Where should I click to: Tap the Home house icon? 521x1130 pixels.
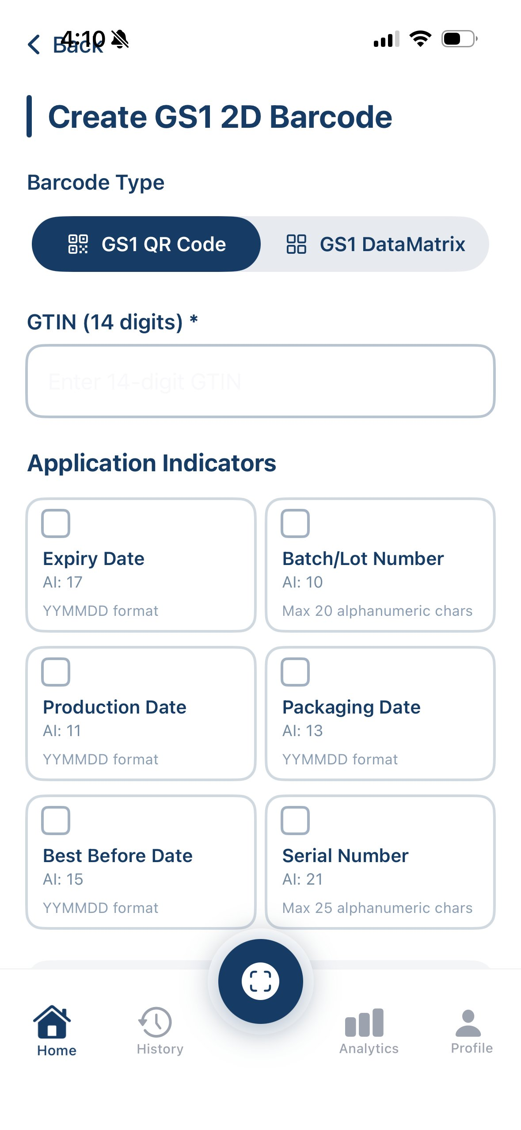click(52, 1021)
